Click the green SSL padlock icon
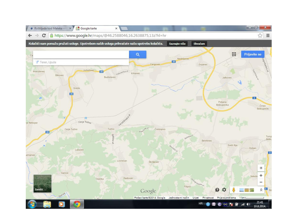The height and width of the screenshot is (213, 301). point(51,35)
